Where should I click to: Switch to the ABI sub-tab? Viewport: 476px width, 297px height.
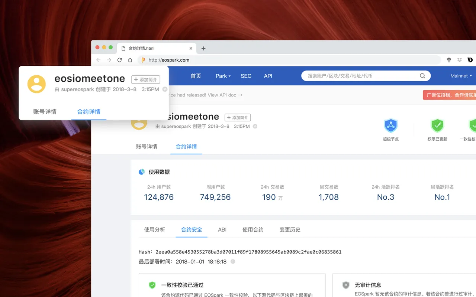222,230
